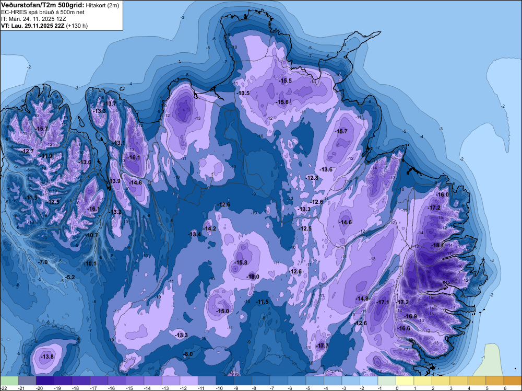Select the -18.1 temperature label
This screenshot has width=522, height=391.
pos(437,245)
